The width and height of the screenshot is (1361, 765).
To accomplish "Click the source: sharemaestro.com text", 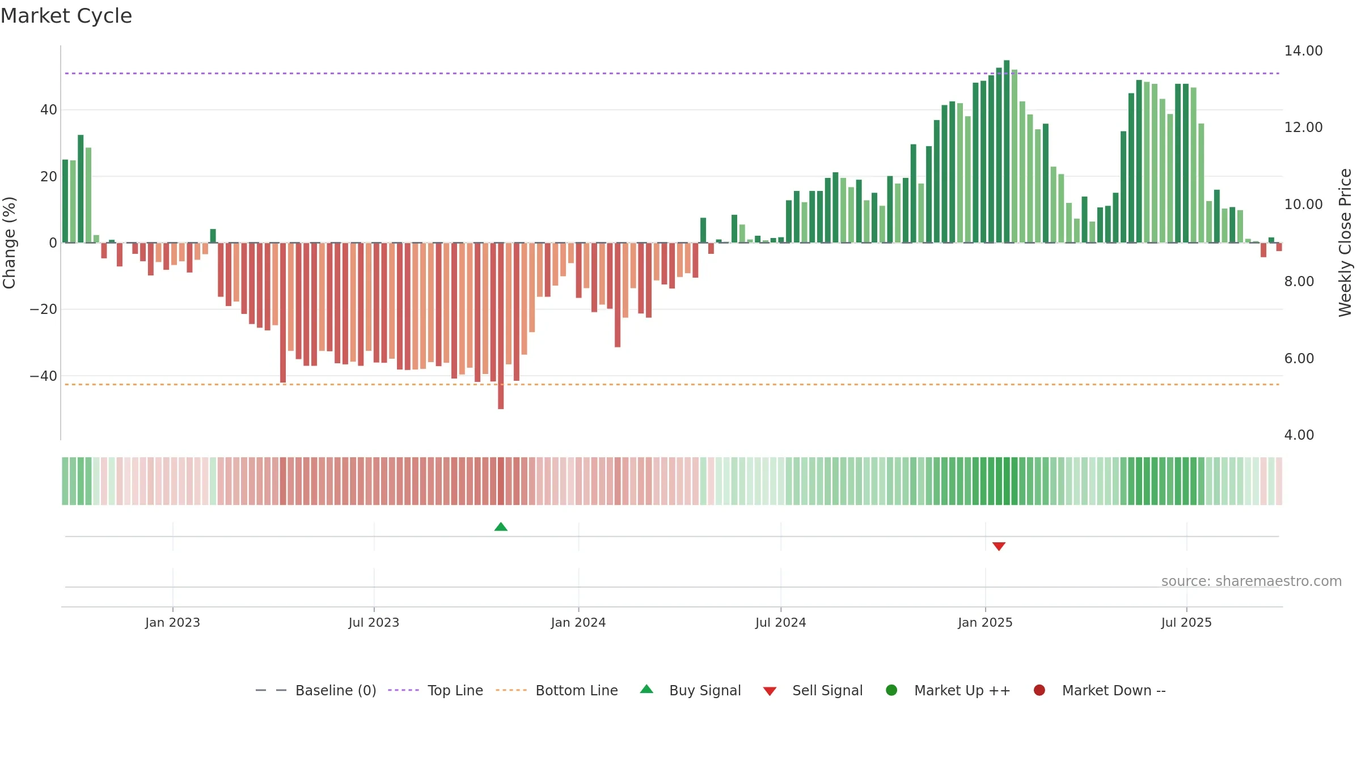I will tap(1252, 581).
